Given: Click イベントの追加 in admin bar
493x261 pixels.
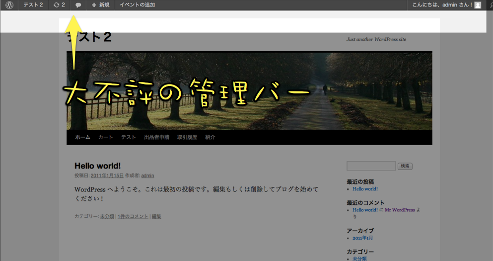Looking at the screenshot, I should (x=137, y=5).
